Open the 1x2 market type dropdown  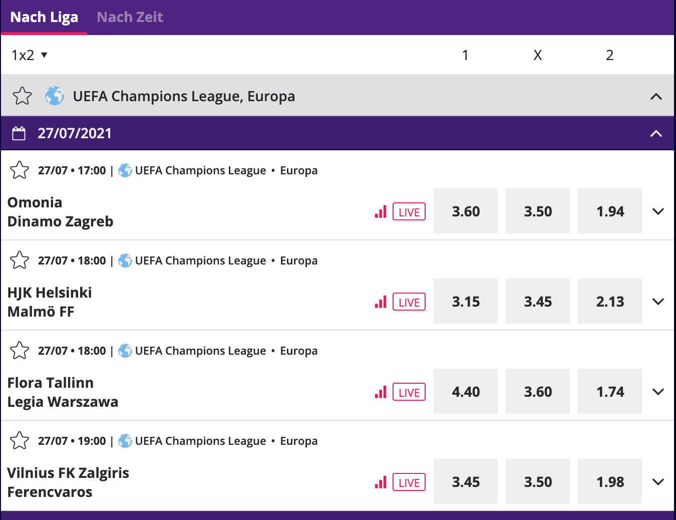(30, 55)
